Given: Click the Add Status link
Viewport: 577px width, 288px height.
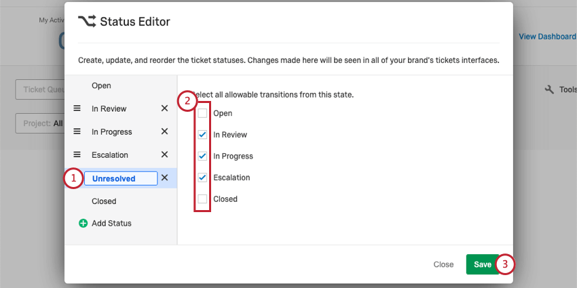Looking at the screenshot, I should coord(111,224).
